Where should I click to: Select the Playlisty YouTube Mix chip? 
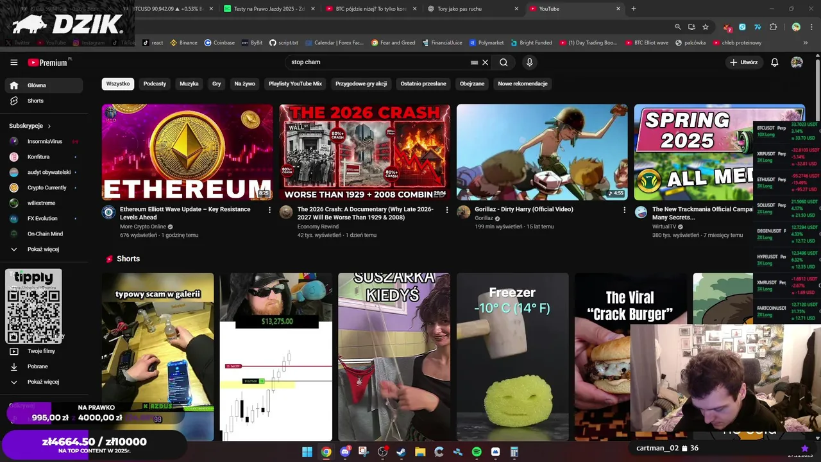(295, 83)
